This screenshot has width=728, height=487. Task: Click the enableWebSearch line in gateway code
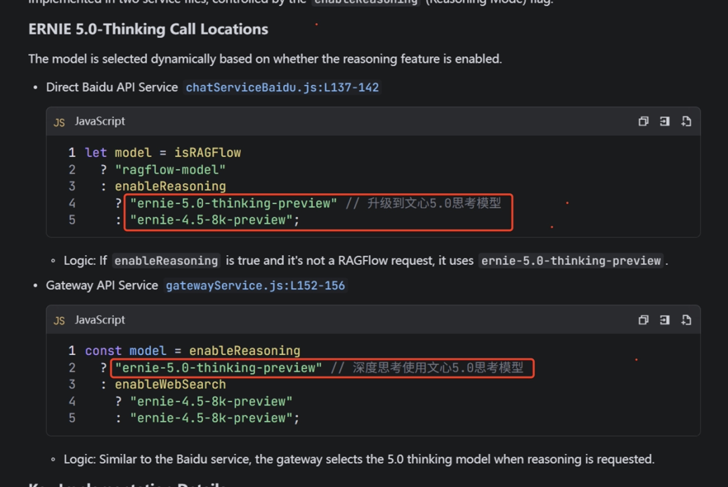(171, 385)
